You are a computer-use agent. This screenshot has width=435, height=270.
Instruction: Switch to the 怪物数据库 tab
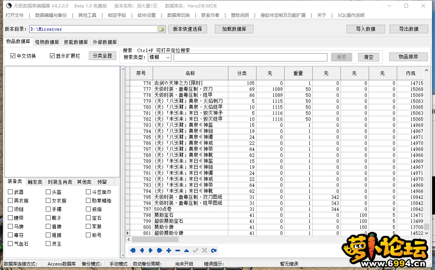(47, 42)
